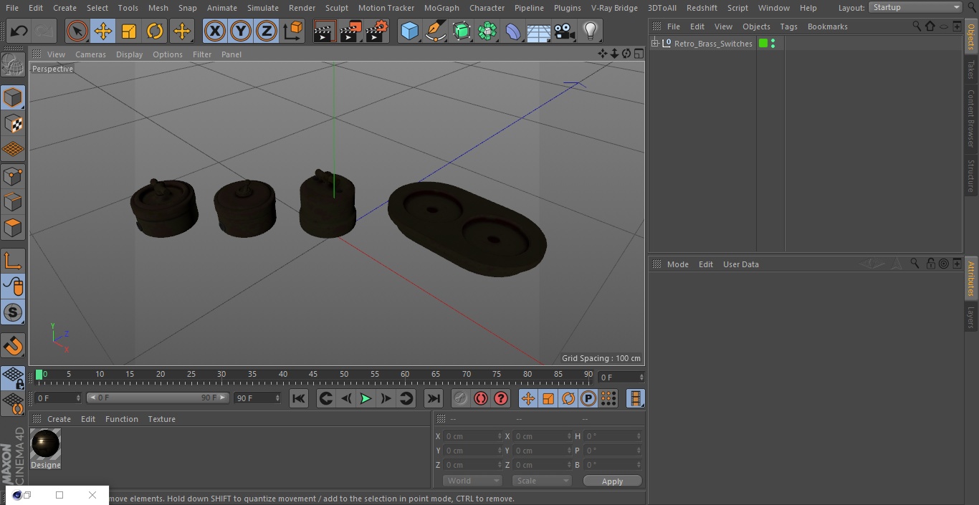Play the animation forward
Image resolution: width=979 pixels, height=505 pixels.
pos(366,398)
